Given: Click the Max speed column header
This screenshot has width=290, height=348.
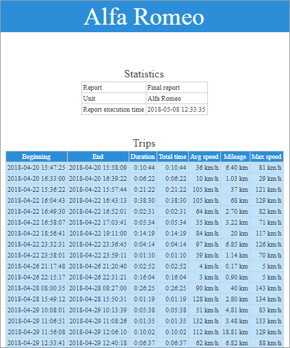Looking at the screenshot, I should [267, 157].
